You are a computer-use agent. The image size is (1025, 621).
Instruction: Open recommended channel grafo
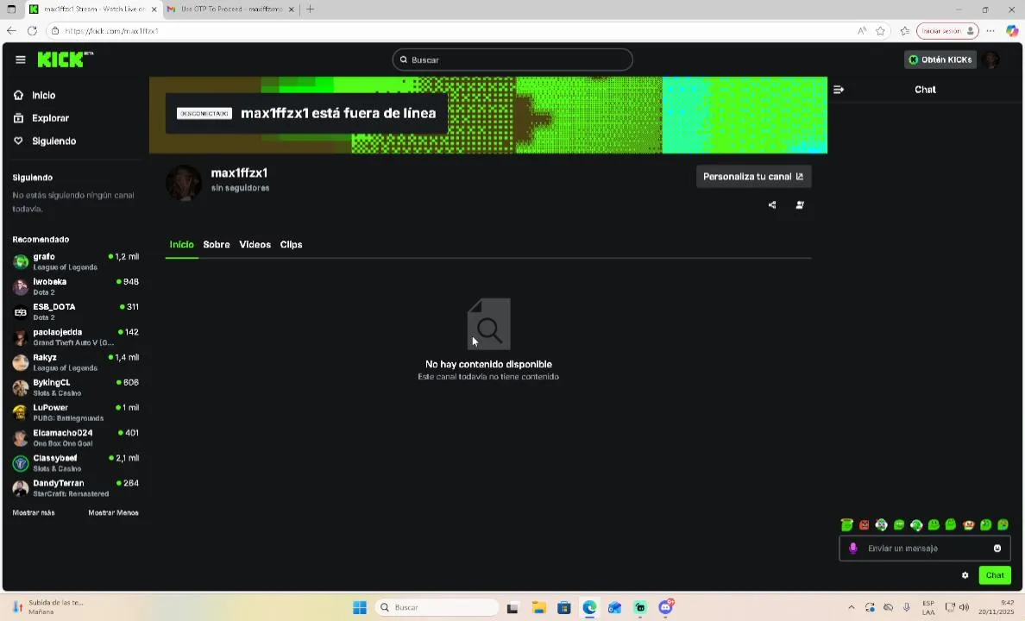click(x=76, y=261)
